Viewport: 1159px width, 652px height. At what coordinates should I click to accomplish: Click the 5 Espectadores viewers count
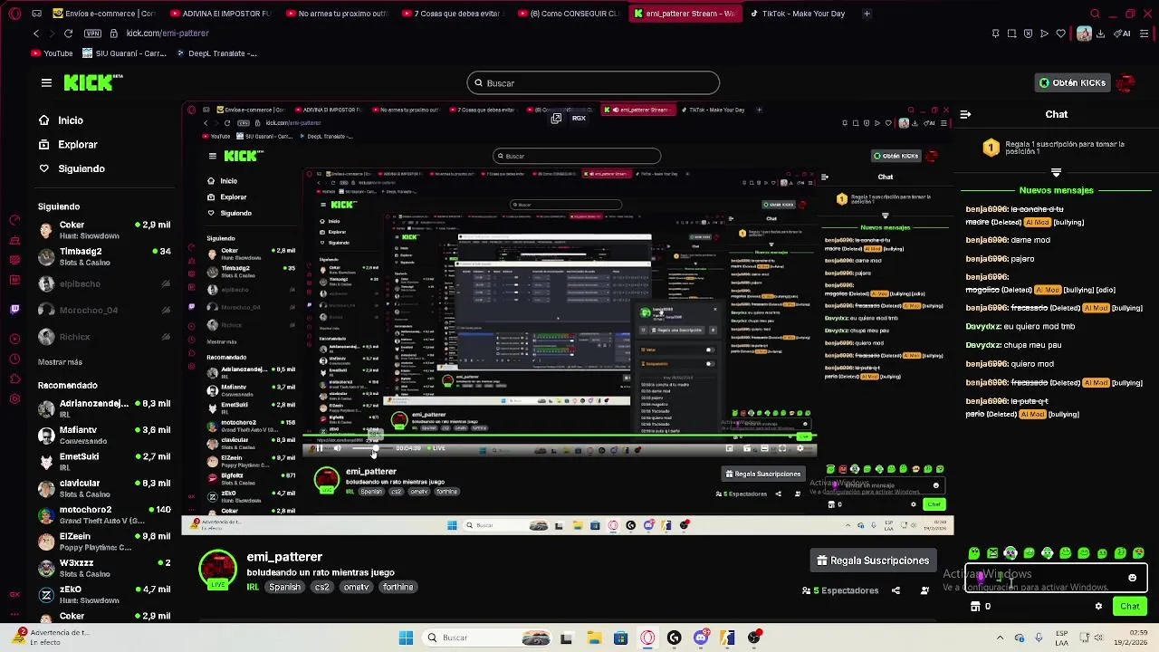pyautogui.click(x=839, y=590)
